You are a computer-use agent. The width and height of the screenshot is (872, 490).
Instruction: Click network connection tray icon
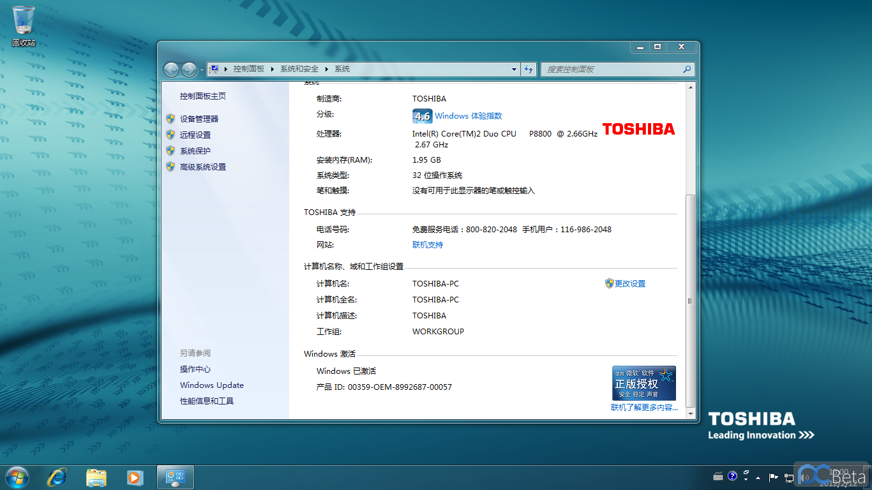790,477
